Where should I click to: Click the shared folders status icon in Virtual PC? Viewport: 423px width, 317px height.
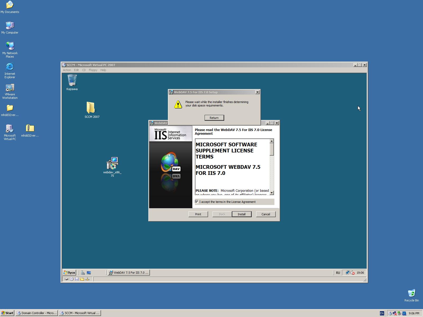pos(82,279)
